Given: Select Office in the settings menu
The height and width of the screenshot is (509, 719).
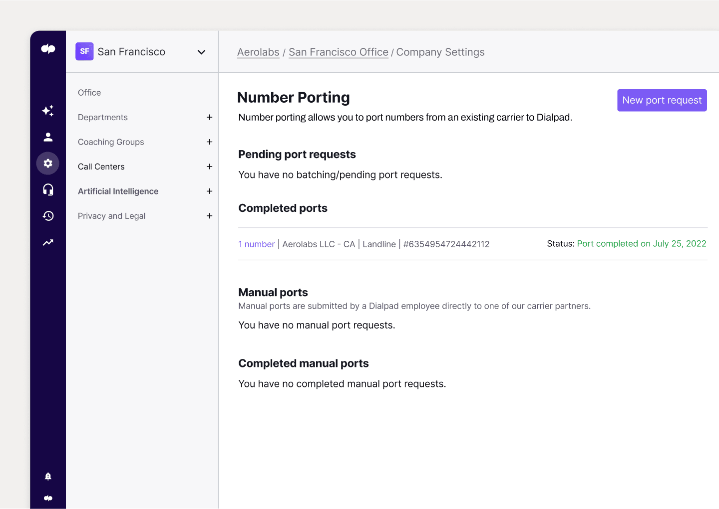Looking at the screenshot, I should [89, 92].
